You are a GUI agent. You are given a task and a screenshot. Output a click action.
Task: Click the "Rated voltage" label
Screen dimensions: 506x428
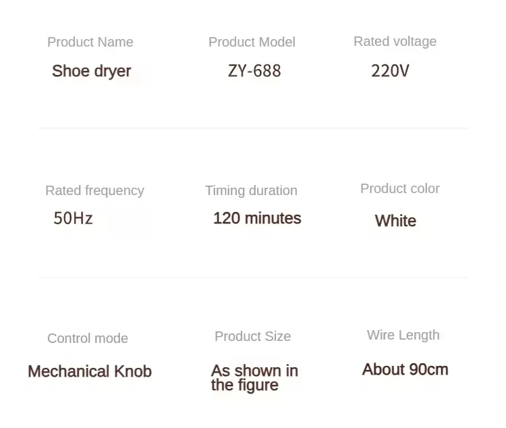click(x=395, y=41)
